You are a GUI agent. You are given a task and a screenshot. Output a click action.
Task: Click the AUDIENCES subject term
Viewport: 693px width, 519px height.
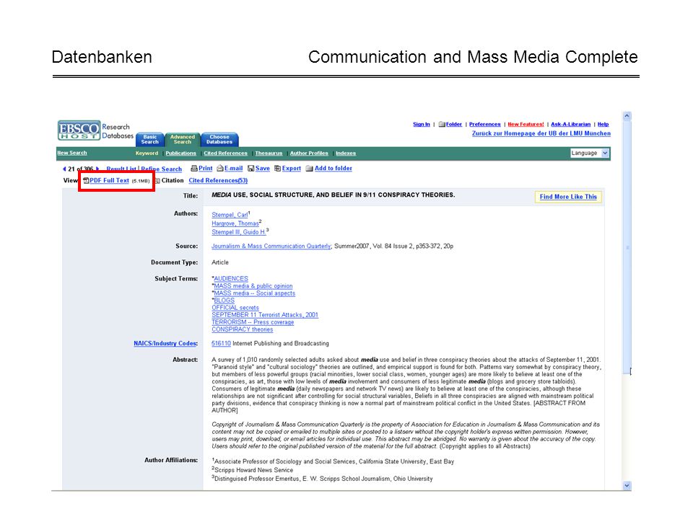(x=231, y=279)
